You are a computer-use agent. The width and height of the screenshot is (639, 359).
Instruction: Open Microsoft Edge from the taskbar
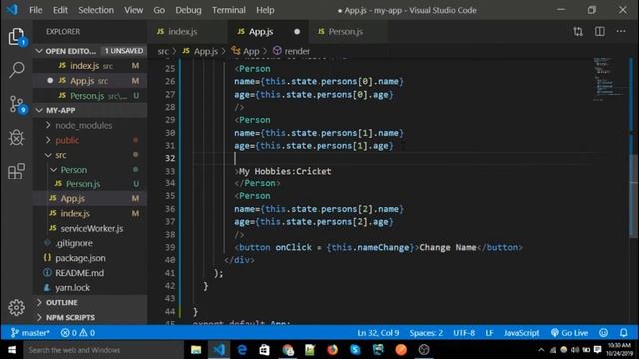tap(242, 350)
